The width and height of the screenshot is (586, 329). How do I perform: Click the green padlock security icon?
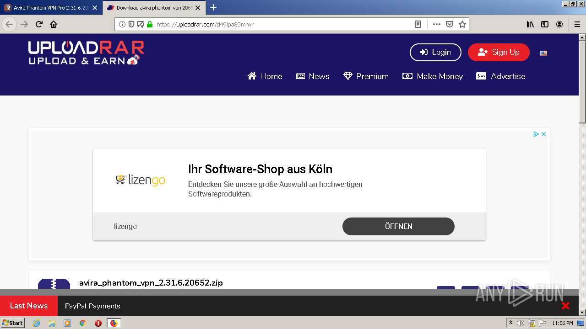[x=150, y=24]
